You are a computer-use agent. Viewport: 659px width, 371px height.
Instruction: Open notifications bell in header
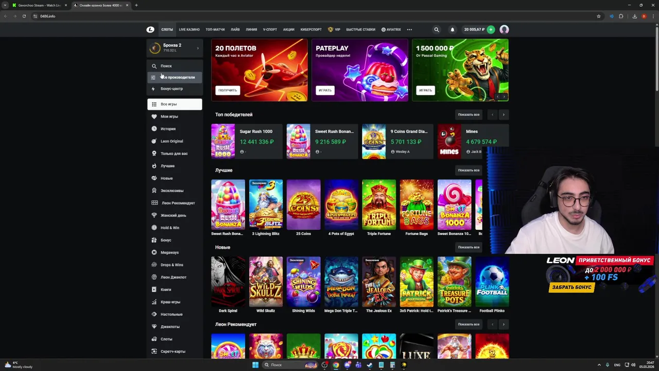(x=453, y=29)
